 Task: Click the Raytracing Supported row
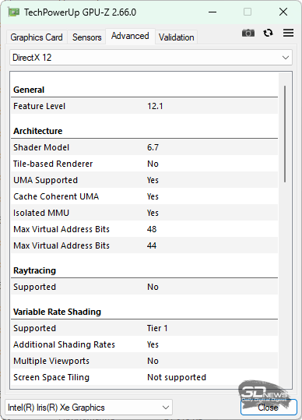[145, 287]
